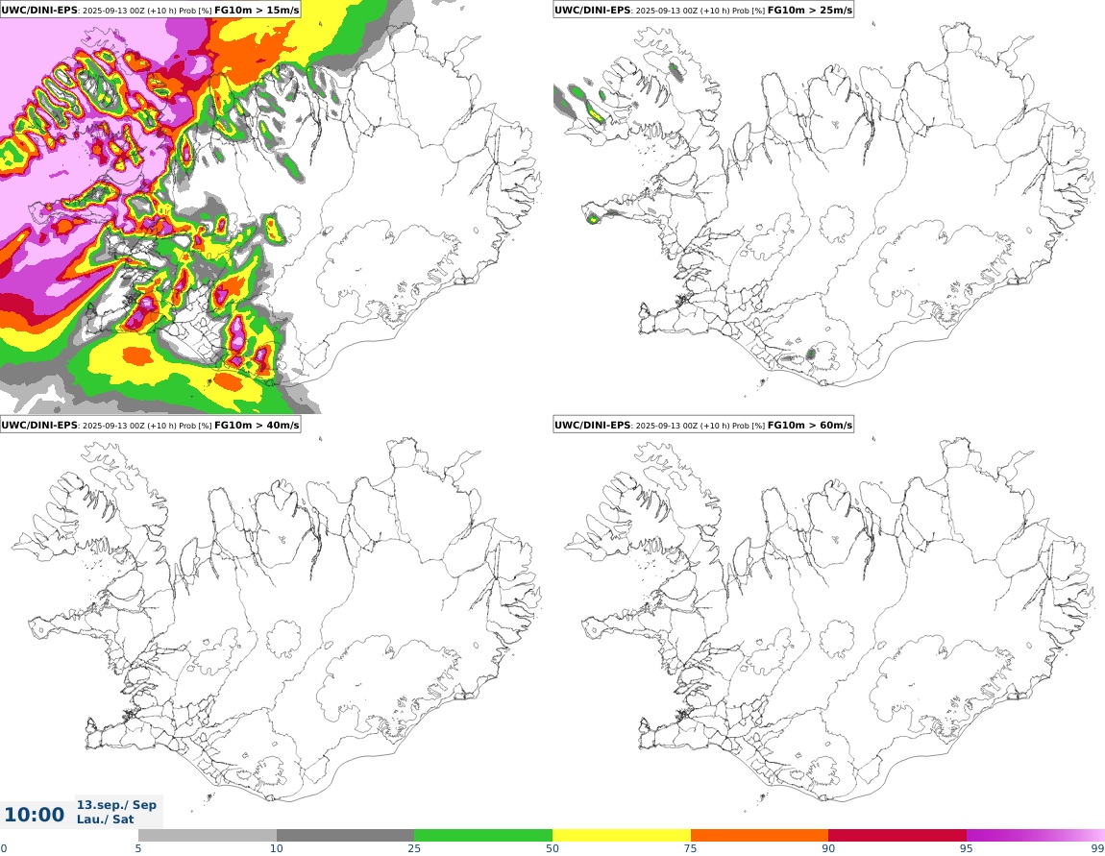Click the legend tick label 10
The image size is (1105, 856).
(x=277, y=848)
